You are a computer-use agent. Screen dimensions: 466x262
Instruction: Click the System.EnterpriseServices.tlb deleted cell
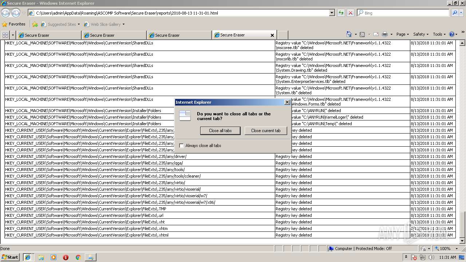click(x=342, y=79)
